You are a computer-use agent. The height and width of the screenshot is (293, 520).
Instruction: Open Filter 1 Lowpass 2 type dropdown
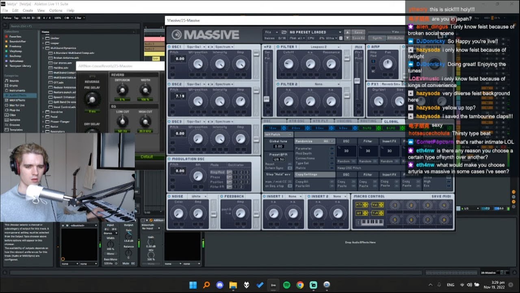click(321, 47)
